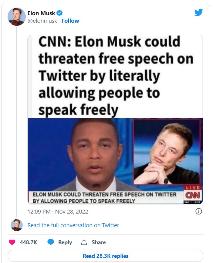Click the tweet info circle icon

pos(198,211)
